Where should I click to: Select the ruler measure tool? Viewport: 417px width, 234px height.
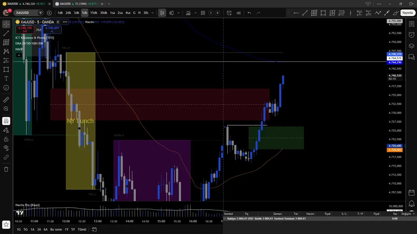6,100
